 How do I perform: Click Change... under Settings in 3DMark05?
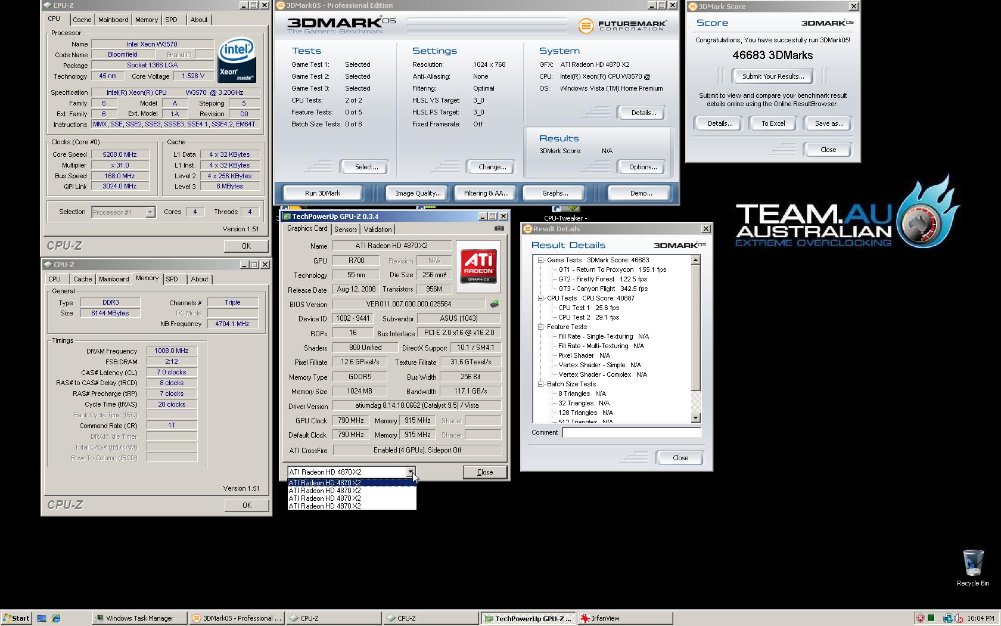tap(492, 167)
